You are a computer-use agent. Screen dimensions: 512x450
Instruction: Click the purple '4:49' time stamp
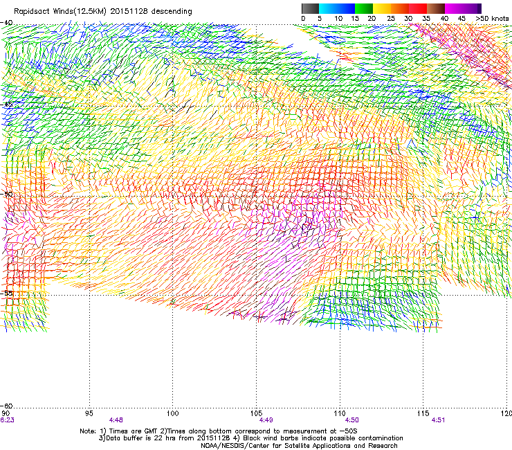[266, 420]
